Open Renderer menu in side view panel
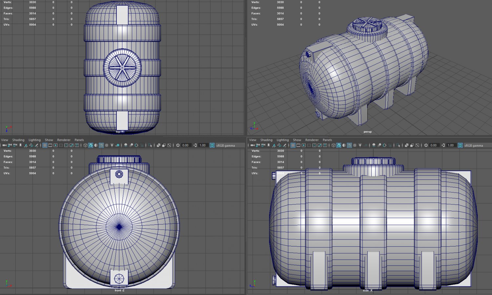 (x=312, y=140)
